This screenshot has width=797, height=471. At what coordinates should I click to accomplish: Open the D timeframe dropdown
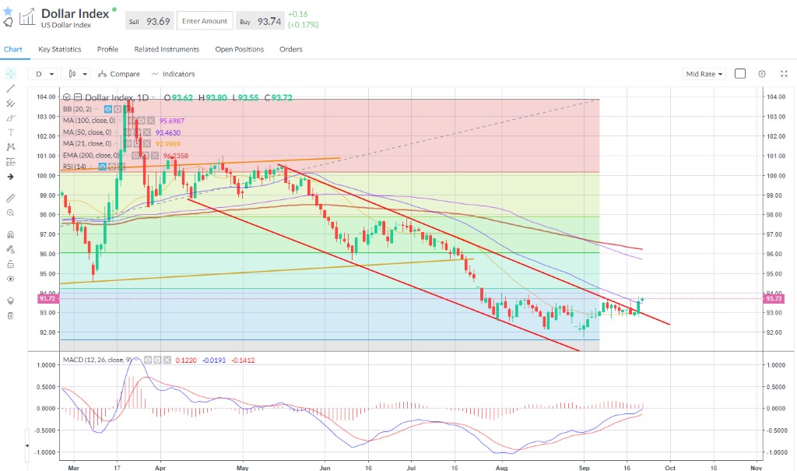(x=44, y=74)
